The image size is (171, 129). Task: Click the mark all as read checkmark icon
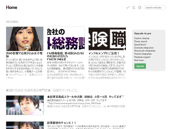click(128, 7)
